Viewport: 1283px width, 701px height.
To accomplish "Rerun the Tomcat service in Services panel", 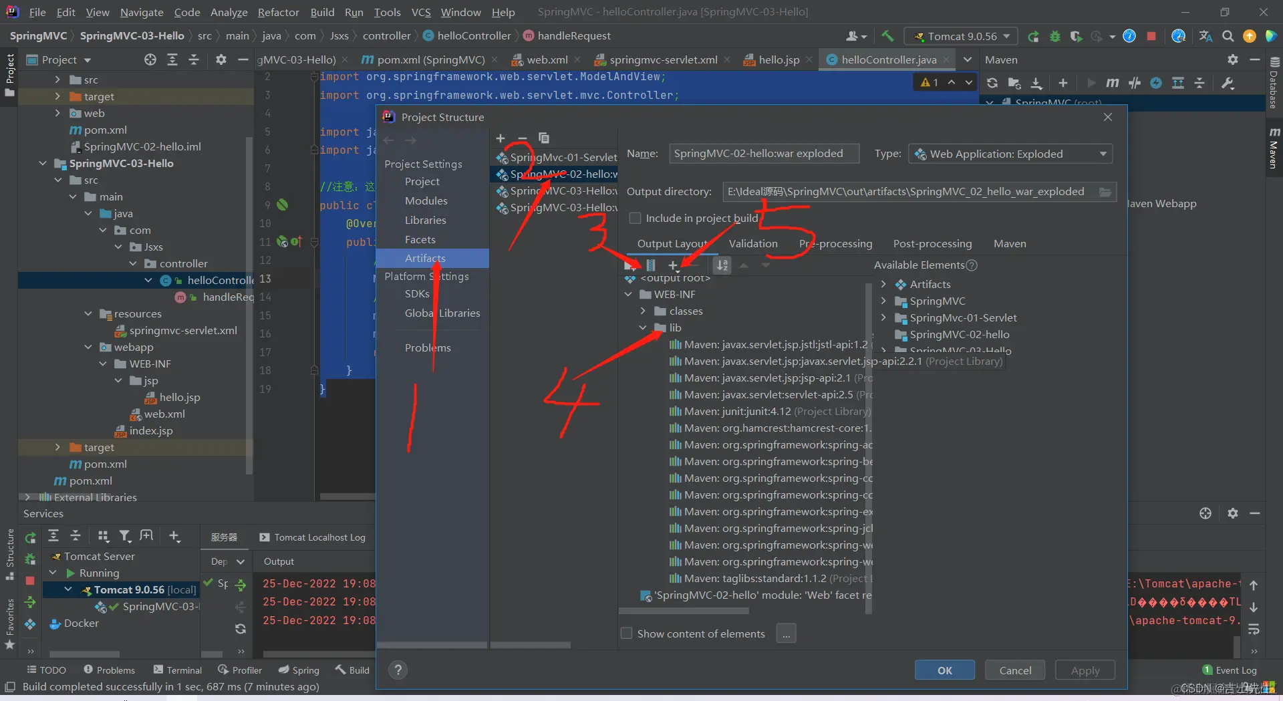I will click(31, 537).
